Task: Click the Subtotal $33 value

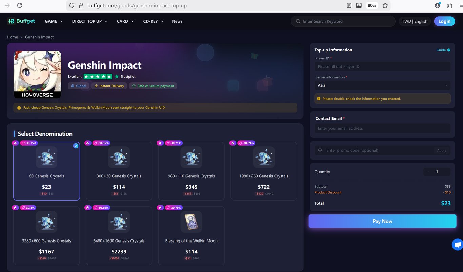Action: pos(448,186)
